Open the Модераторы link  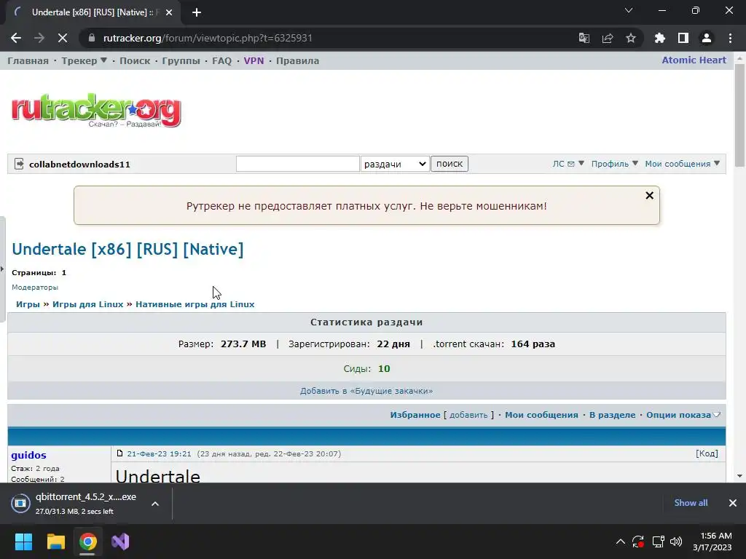tap(35, 287)
